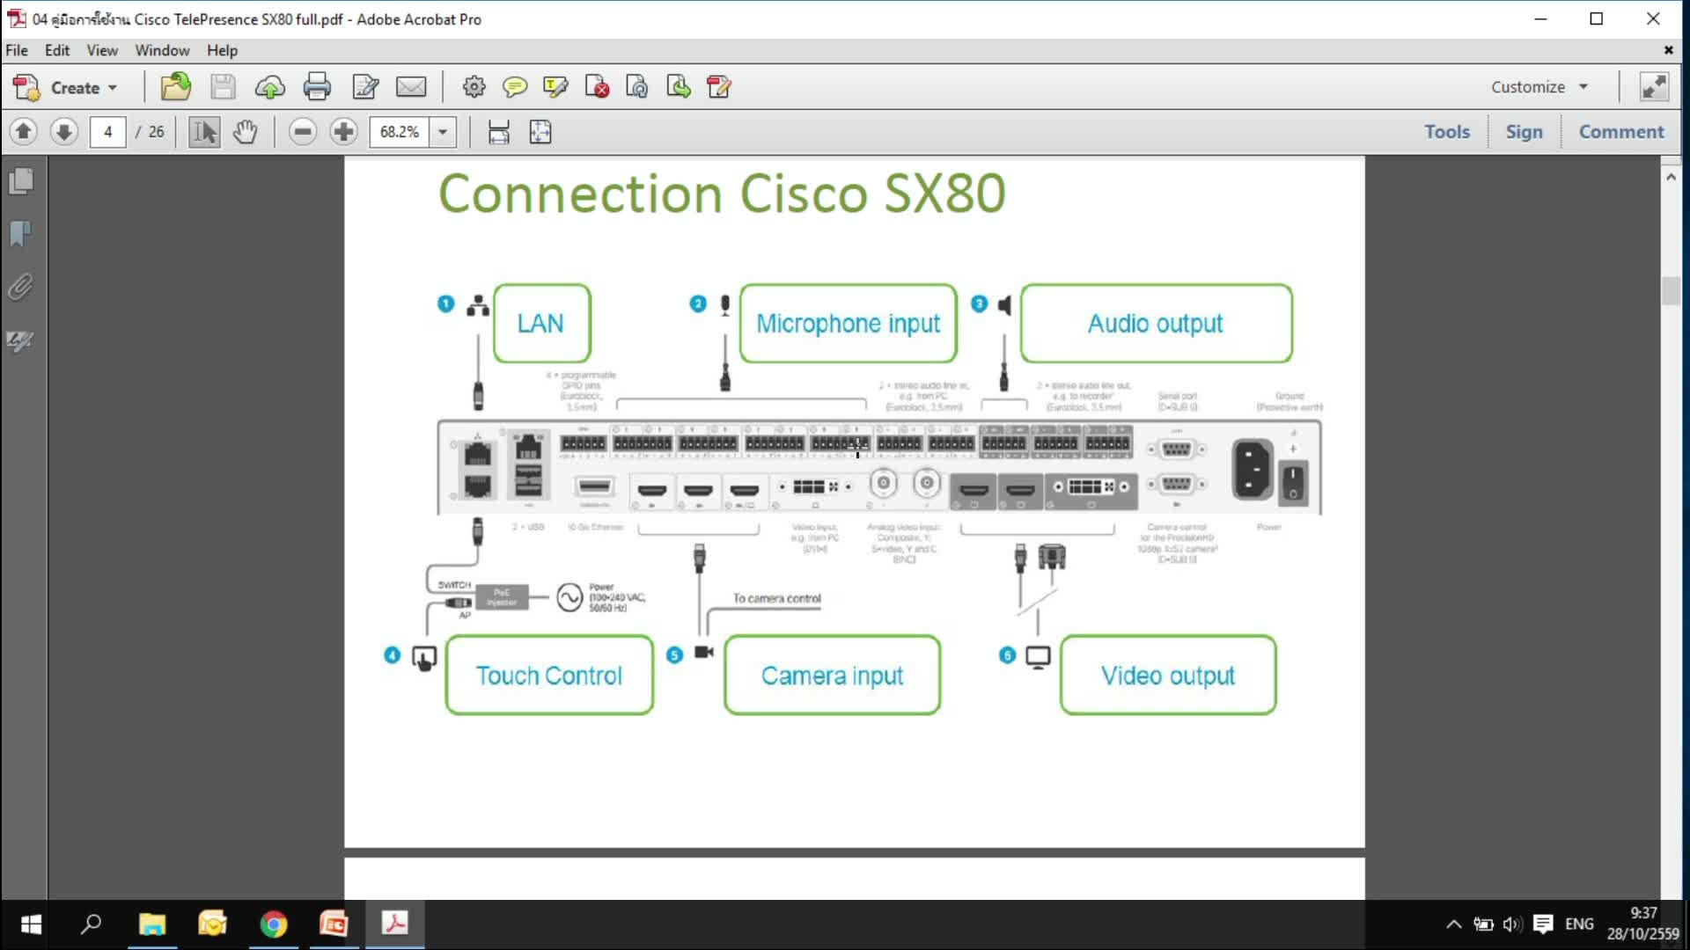Click scrollbar up arrow
The height and width of the screenshot is (950, 1690).
(x=1671, y=177)
